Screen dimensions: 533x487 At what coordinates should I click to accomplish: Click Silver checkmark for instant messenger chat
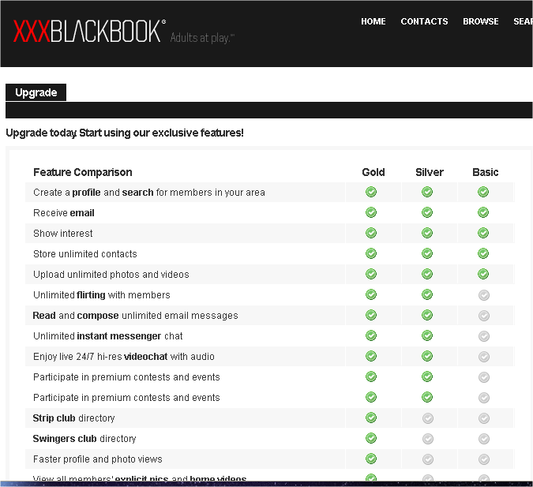coord(427,335)
